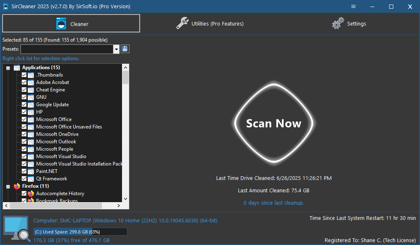Click the Time Since Last System Restart text
The image size is (420, 245).
click(x=362, y=218)
